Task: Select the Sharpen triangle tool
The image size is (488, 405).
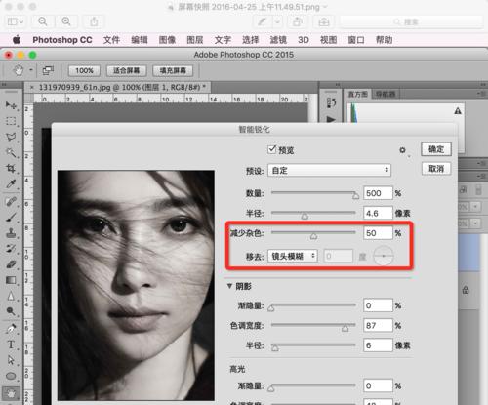Action: (x=11, y=296)
